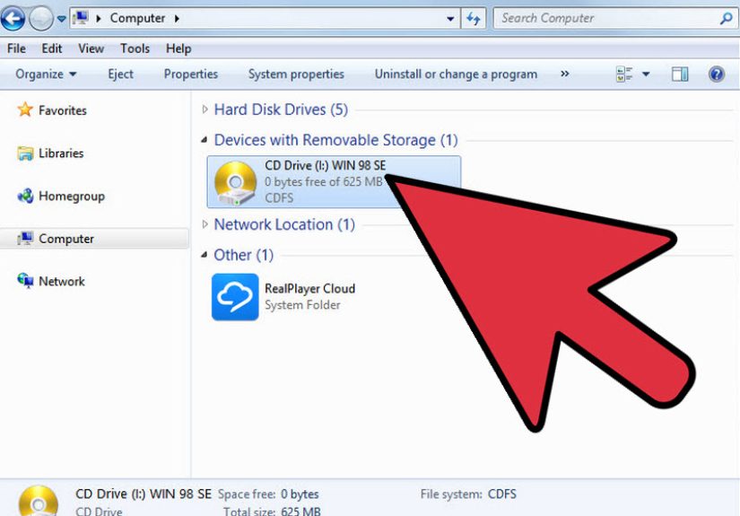Click Space free value in details pane
740x516 pixels.
pos(300,494)
